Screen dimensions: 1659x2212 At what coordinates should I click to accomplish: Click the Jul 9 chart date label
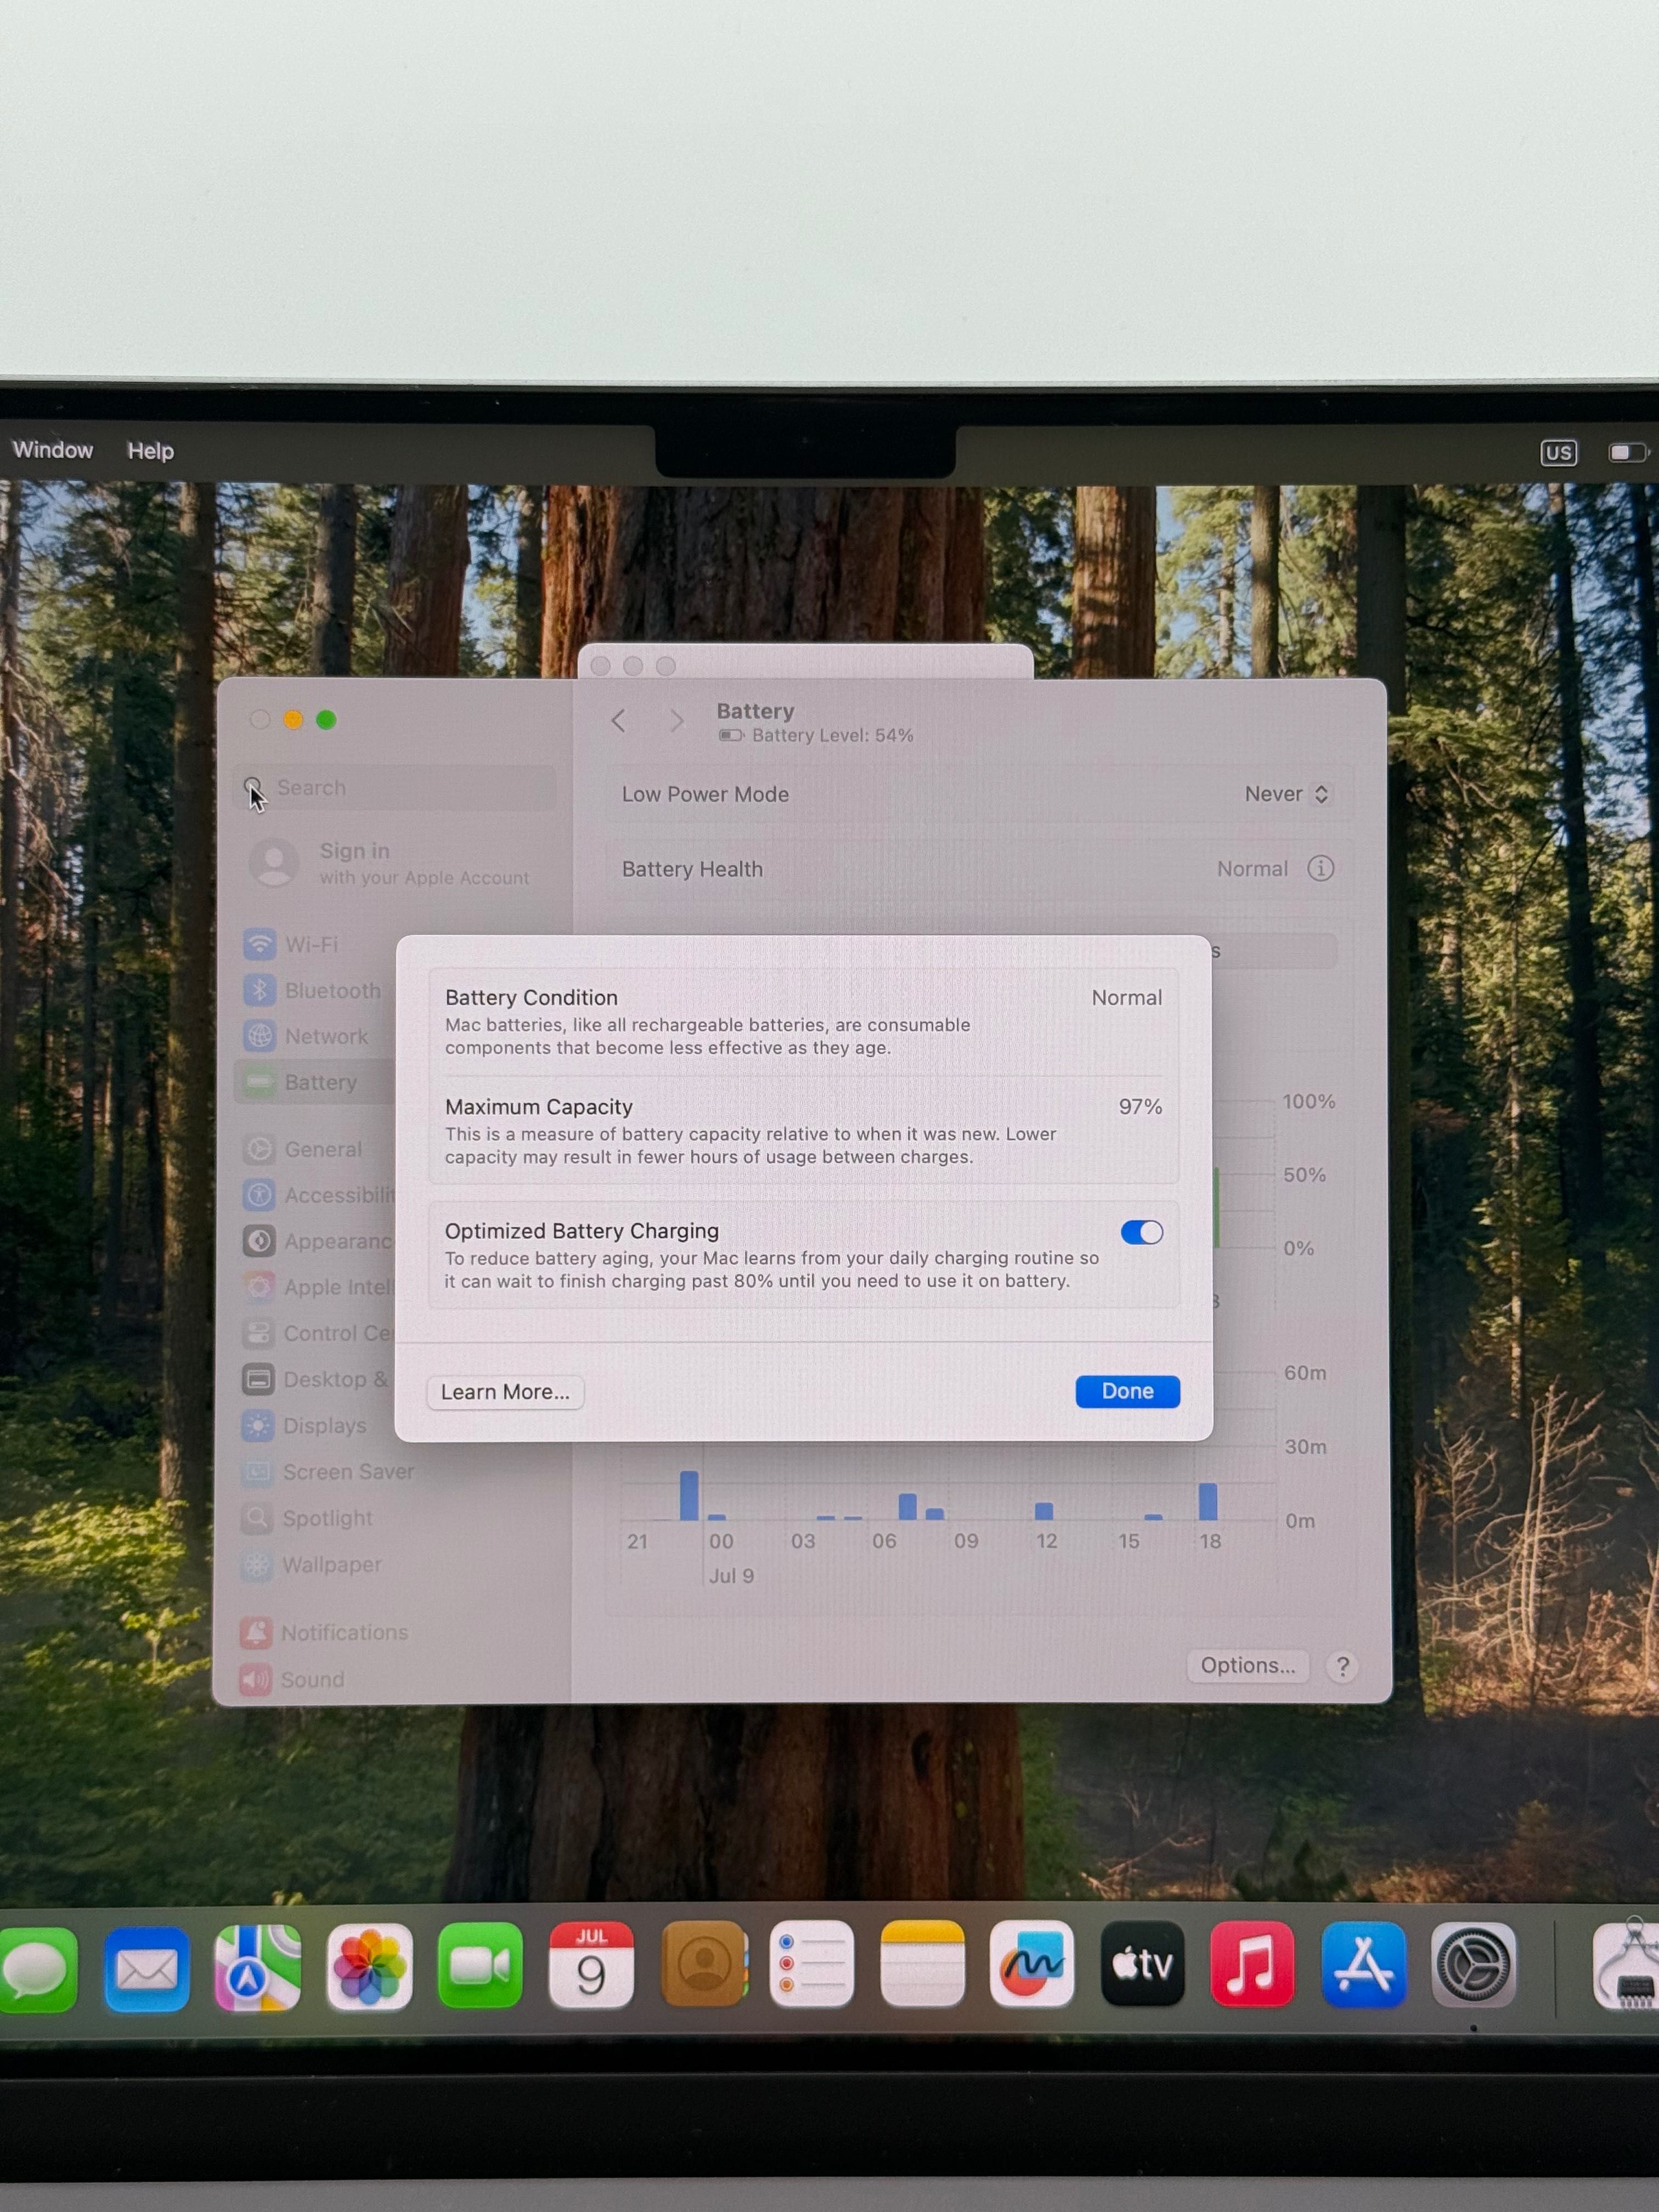731,1576
